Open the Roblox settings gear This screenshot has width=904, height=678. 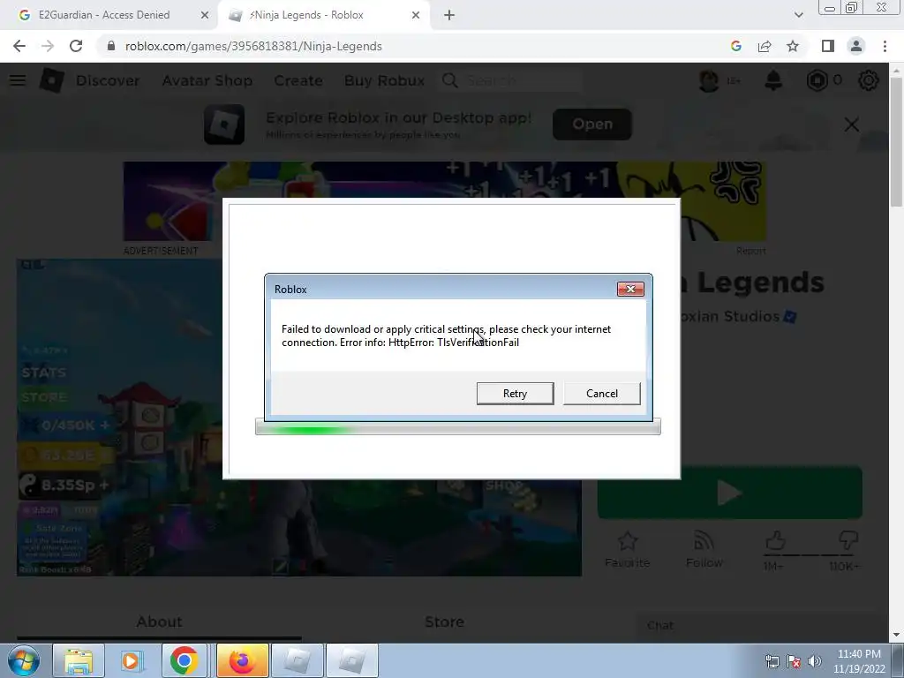point(869,80)
